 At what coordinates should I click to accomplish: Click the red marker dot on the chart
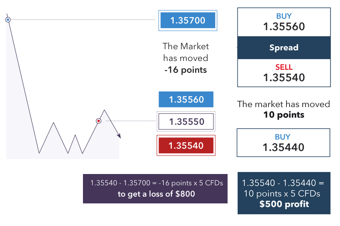tap(98, 121)
